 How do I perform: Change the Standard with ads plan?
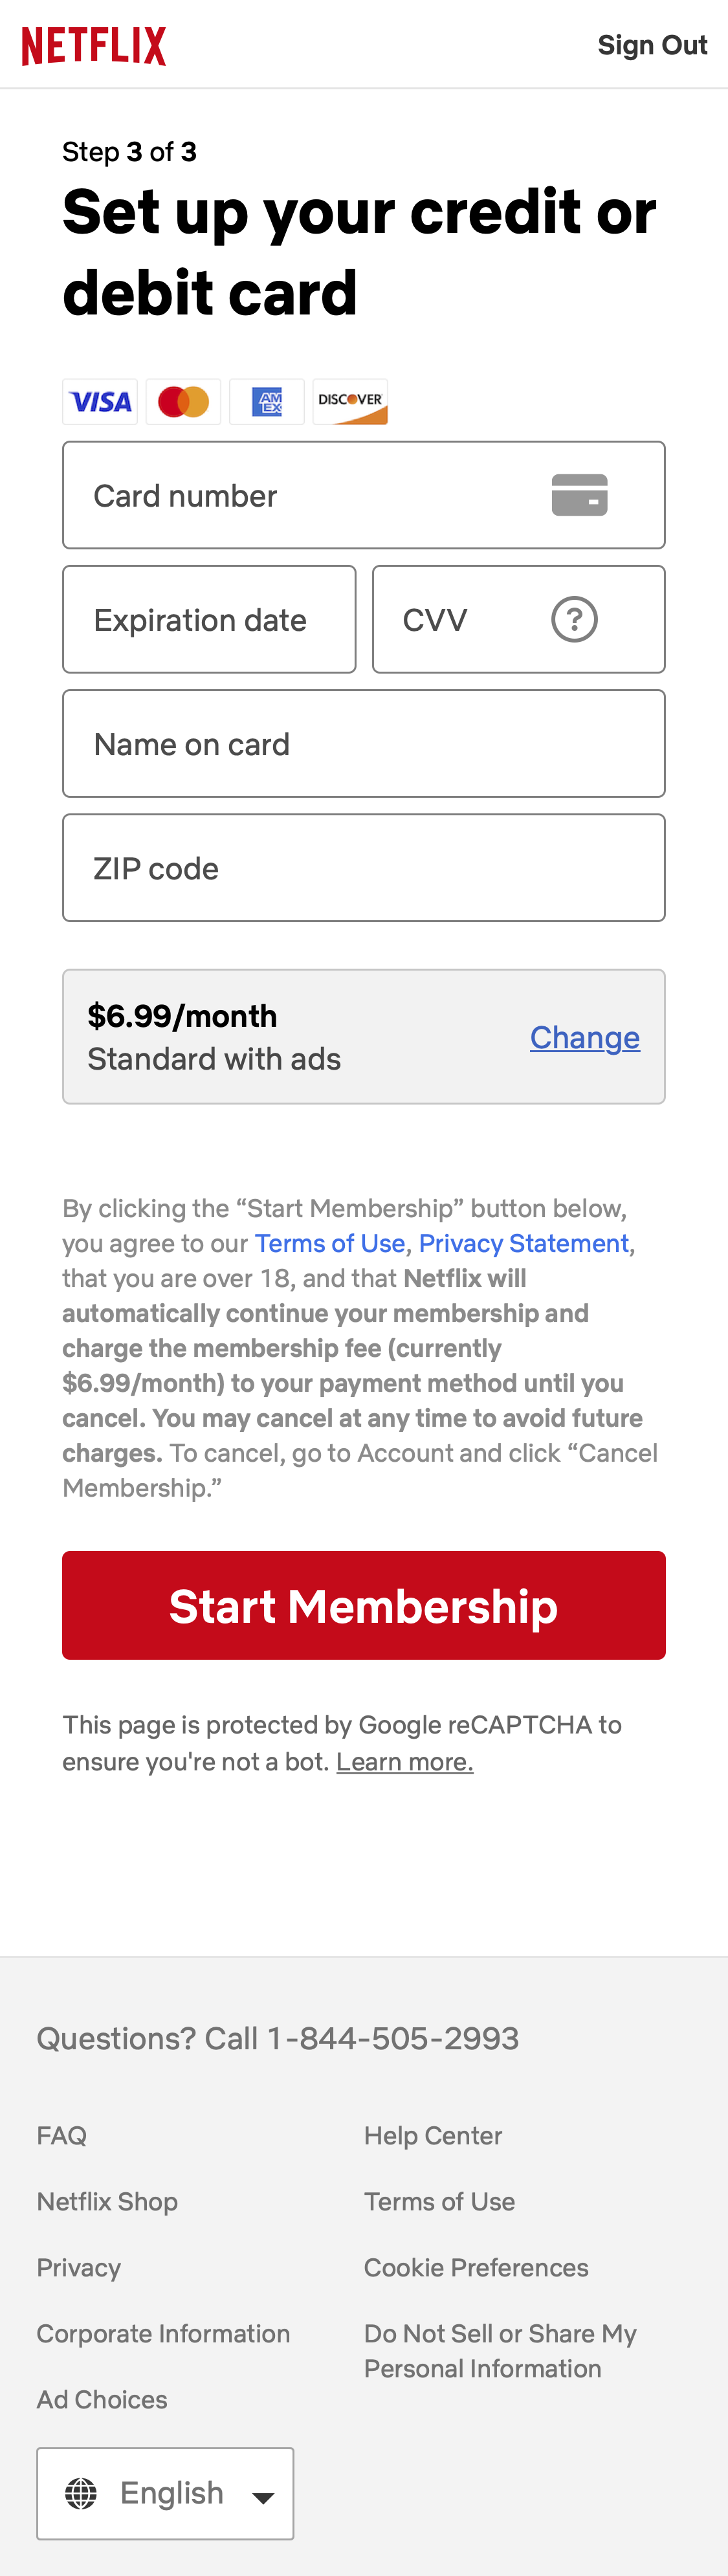pyautogui.click(x=584, y=1037)
